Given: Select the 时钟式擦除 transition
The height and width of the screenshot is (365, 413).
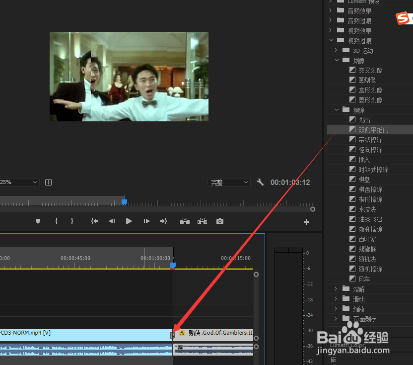Looking at the screenshot, I should tap(373, 170).
